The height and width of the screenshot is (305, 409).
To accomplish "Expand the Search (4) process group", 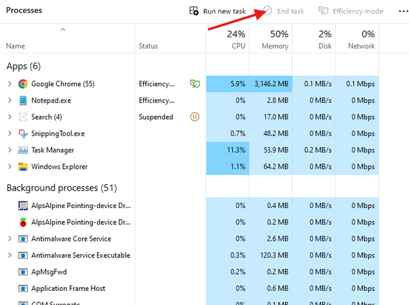I will (x=9, y=117).
